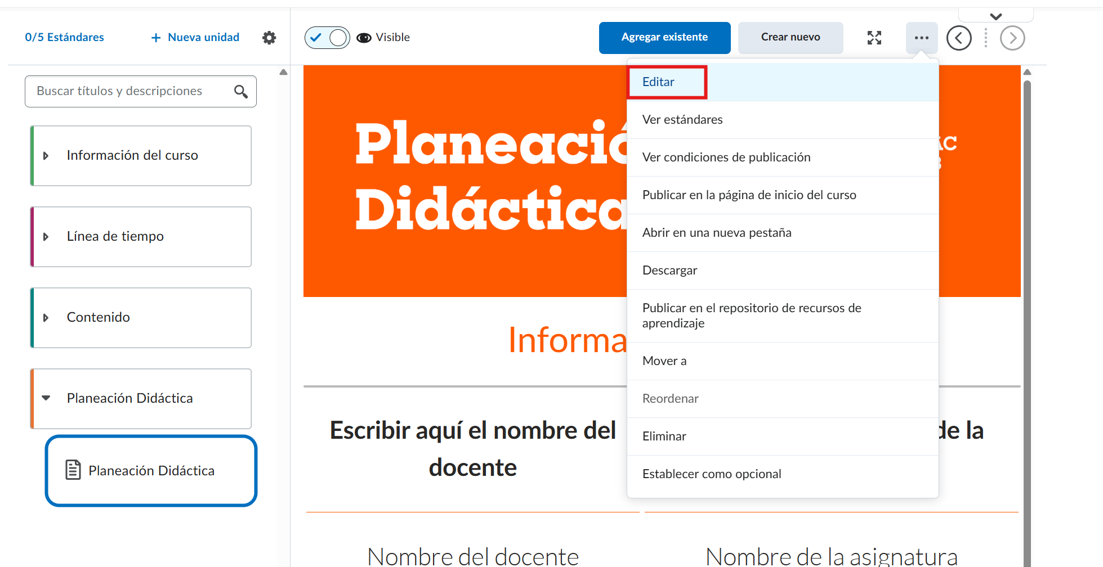This screenshot has height=567, width=1103.
Task: Click the three-dot more options button
Action: click(921, 38)
